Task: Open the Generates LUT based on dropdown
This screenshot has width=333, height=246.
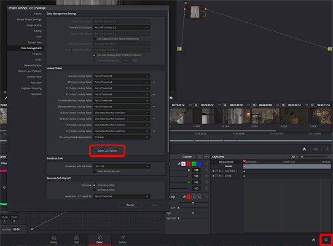Action: tap(121, 196)
